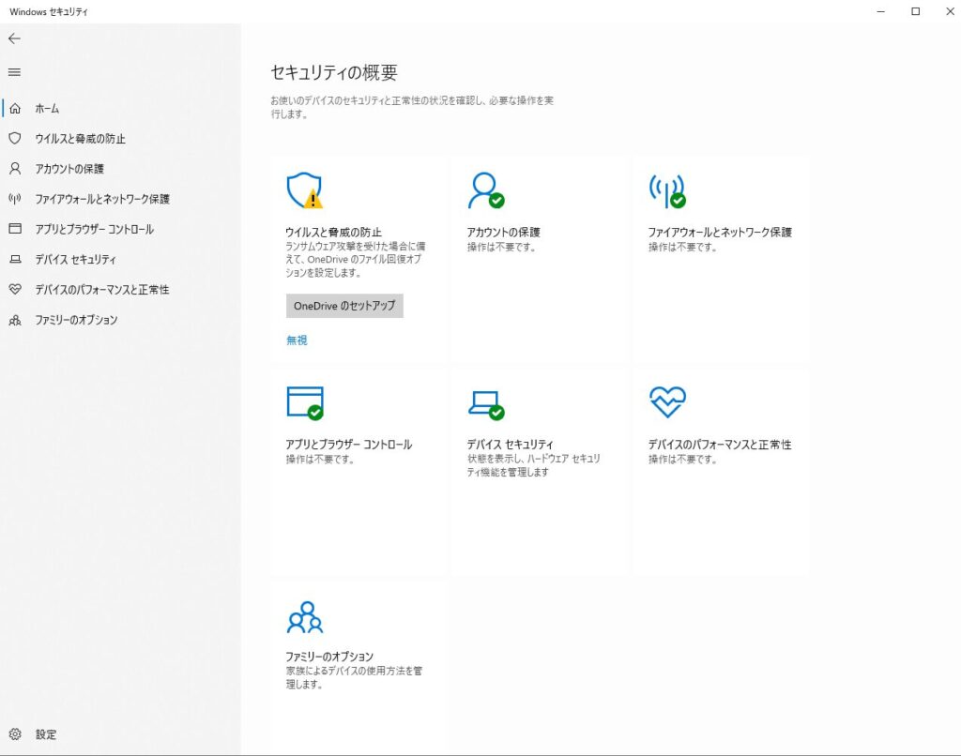The image size is (961, 756).
Task: Click person icon beside アカウントの保護 in sidebar
Action: [x=15, y=169]
